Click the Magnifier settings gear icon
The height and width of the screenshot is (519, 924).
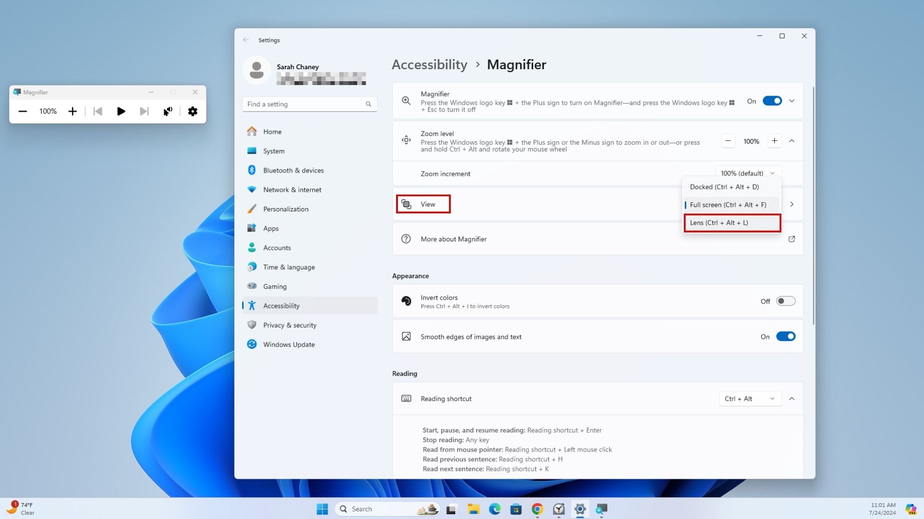(x=193, y=111)
